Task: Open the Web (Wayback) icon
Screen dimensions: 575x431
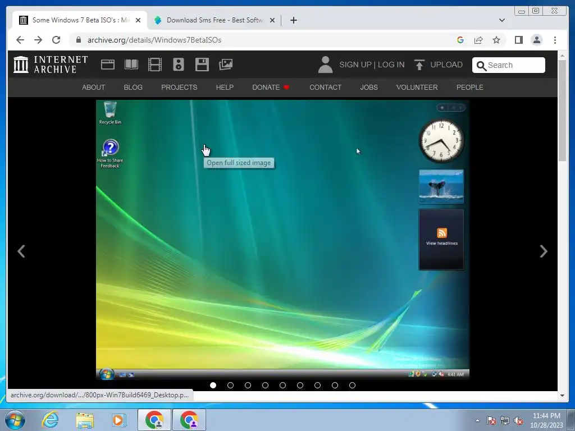Action: [x=108, y=65]
